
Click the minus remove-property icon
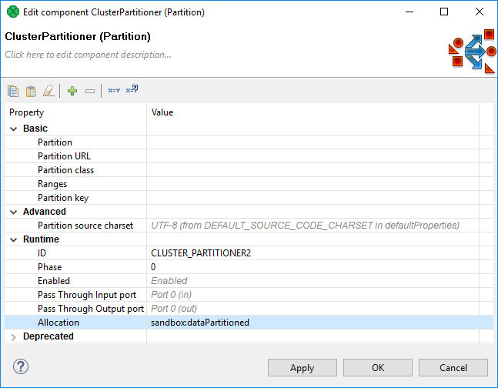pos(90,91)
